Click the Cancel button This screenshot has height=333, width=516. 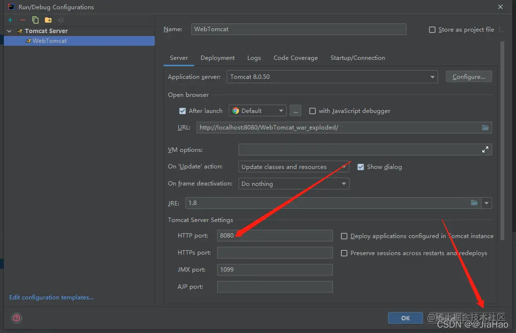pyautogui.click(x=446, y=318)
